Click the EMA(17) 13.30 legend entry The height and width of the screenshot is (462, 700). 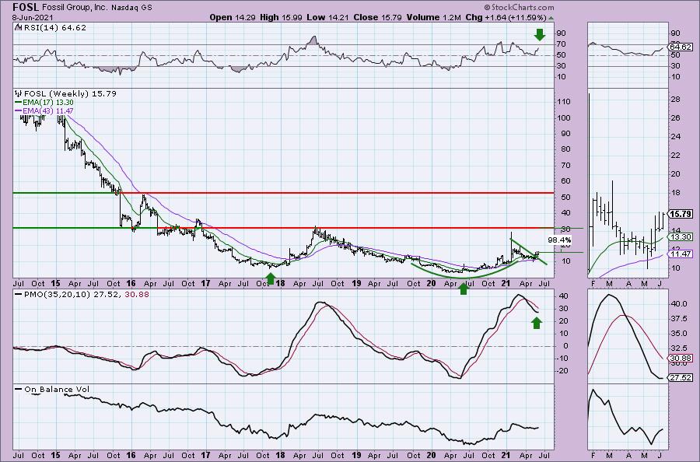[48, 102]
